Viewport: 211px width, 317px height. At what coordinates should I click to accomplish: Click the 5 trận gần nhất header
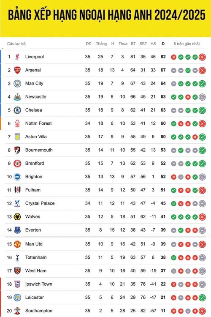point(187,44)
